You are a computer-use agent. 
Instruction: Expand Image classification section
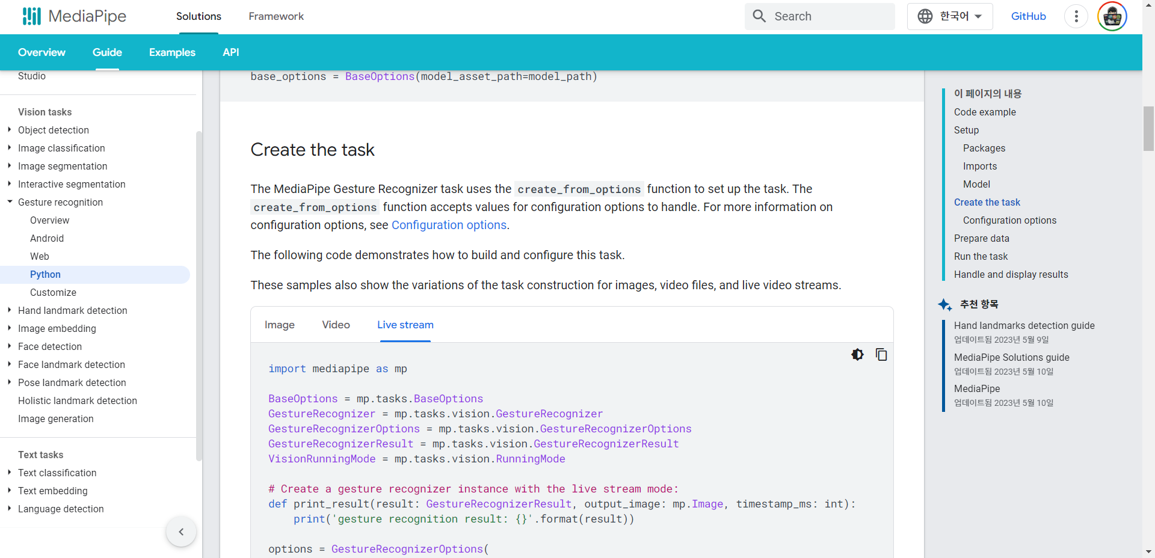point(9,147)
